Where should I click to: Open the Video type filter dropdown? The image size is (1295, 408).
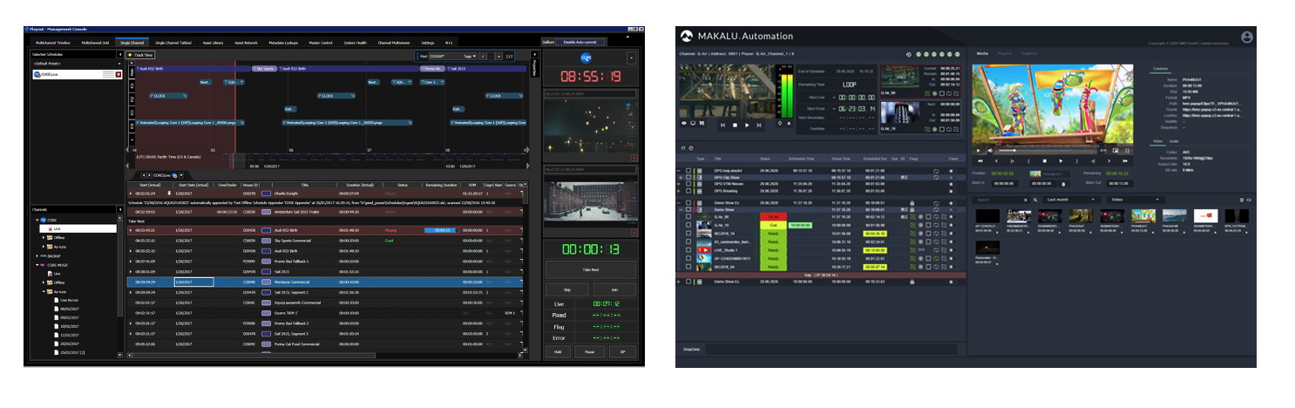pyautogui.click(x=1135, y=200)
